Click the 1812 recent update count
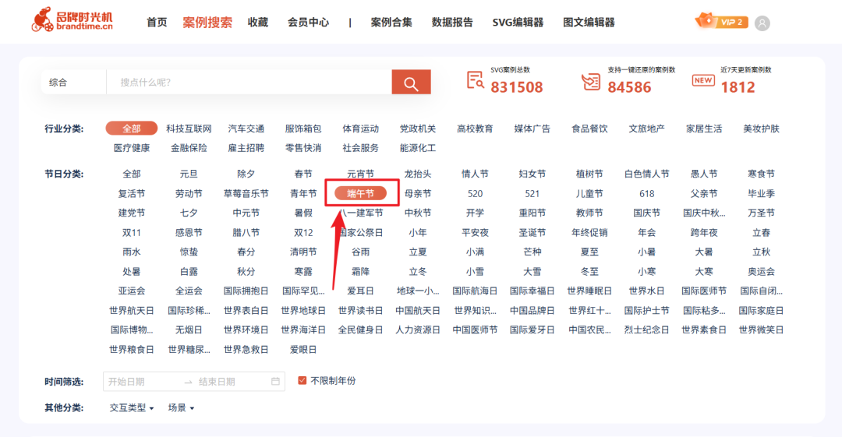Image resolution: width=842 pixels, height=437 pixels. tap(738, 87)
